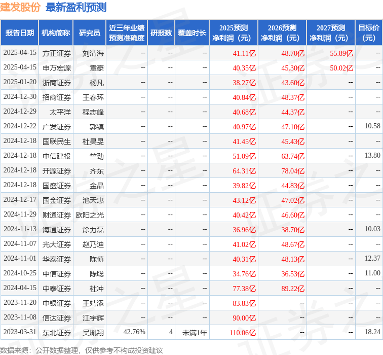Screen dimensions: 383x355
Task: Click the 最新盈利预测 heading
Action: [x=76, y=7]
